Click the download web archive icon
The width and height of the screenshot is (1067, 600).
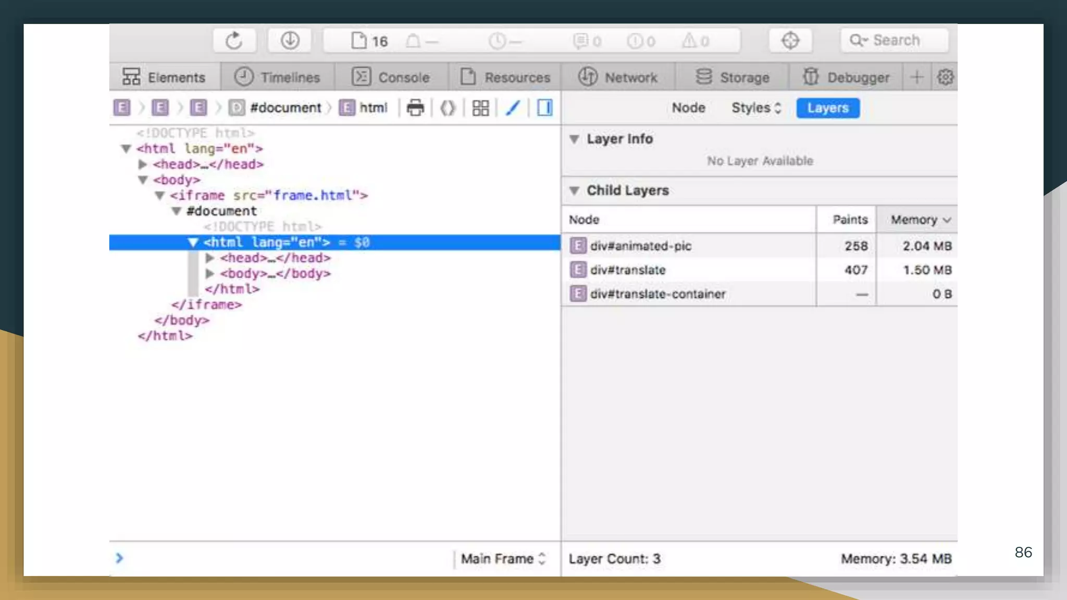pyautogui.click(x=290, y=41)
